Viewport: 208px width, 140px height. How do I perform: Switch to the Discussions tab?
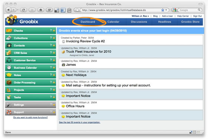click(x=139, y=22)
